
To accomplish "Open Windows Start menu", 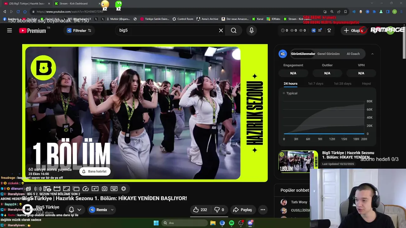I will pos(156,223).
